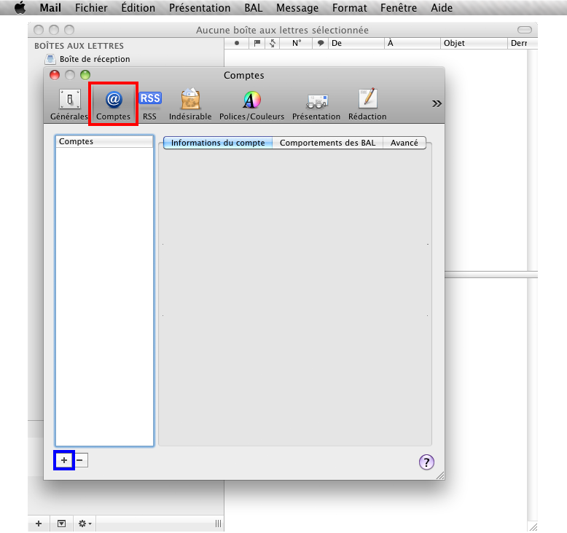Open help with the question mark button
567x533 pixels.
[426, 462]
